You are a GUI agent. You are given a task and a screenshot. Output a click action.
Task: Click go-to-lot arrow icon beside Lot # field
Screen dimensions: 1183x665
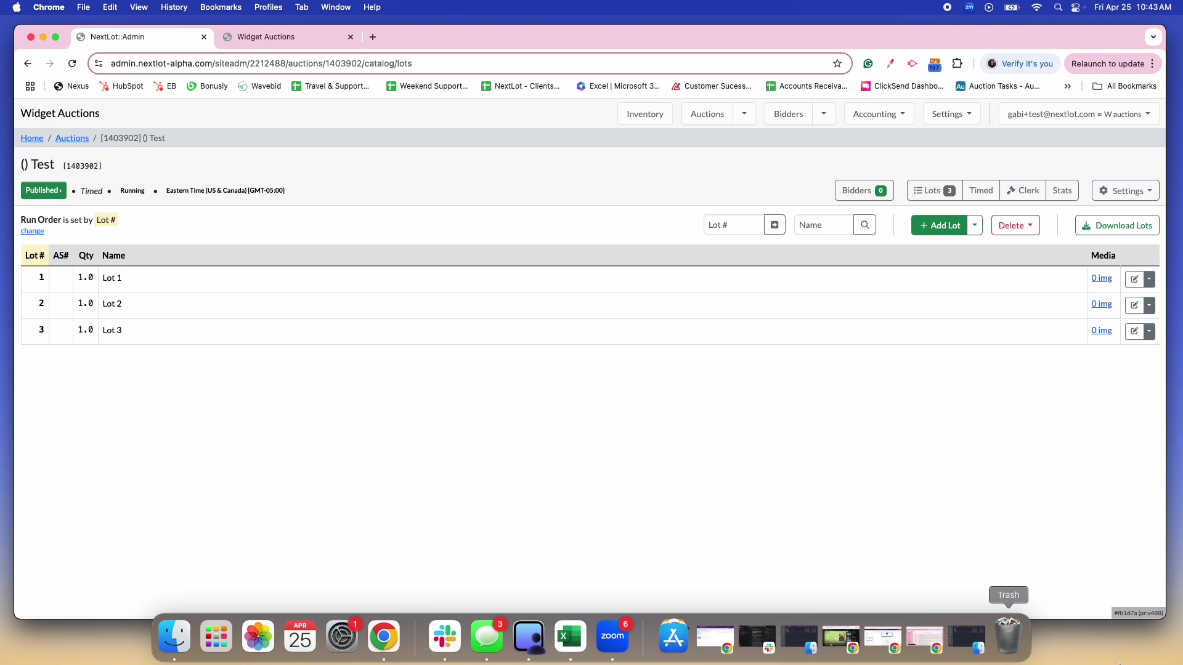(x=774, y=225)
